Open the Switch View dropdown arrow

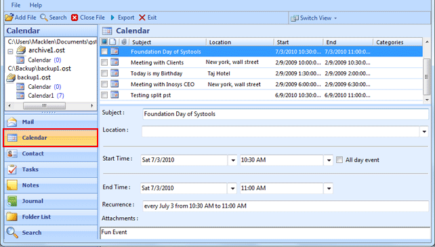(x=335, y=18)
